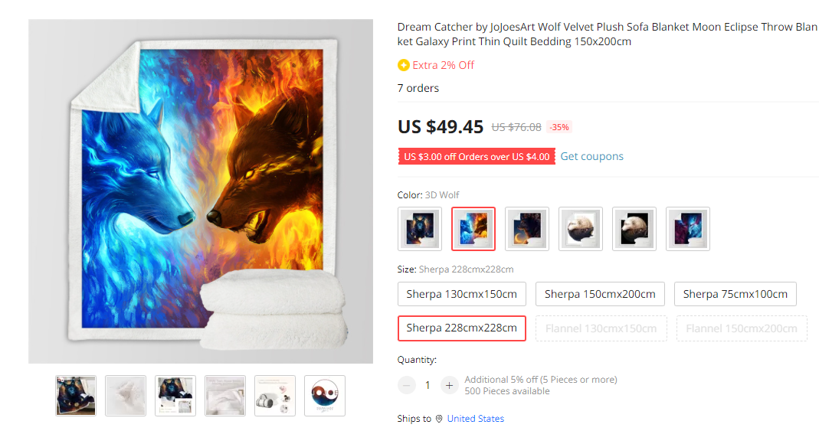Click the gold coin Extra 2% Off icon

coord(403,65)
